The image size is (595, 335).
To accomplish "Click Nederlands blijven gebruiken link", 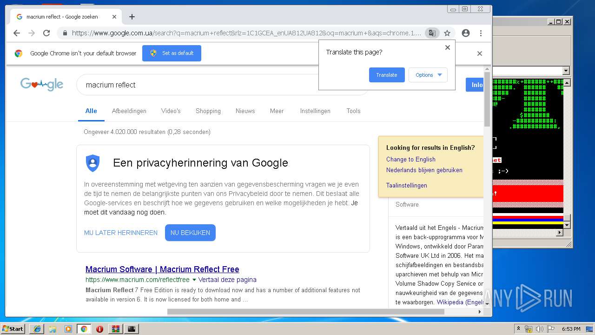I will (424, 170).
